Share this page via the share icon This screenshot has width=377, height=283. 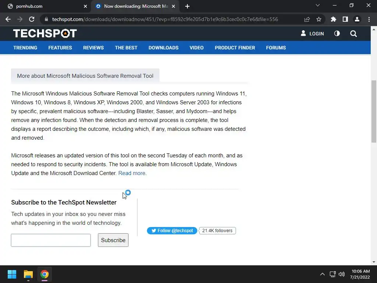coord(307,19)
